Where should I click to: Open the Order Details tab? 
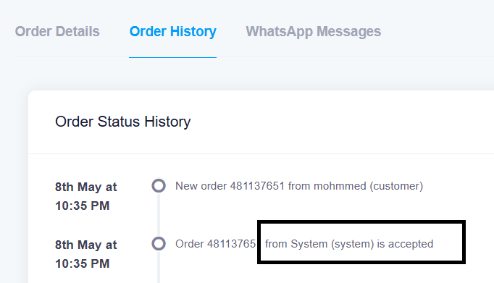pos(57,31)
